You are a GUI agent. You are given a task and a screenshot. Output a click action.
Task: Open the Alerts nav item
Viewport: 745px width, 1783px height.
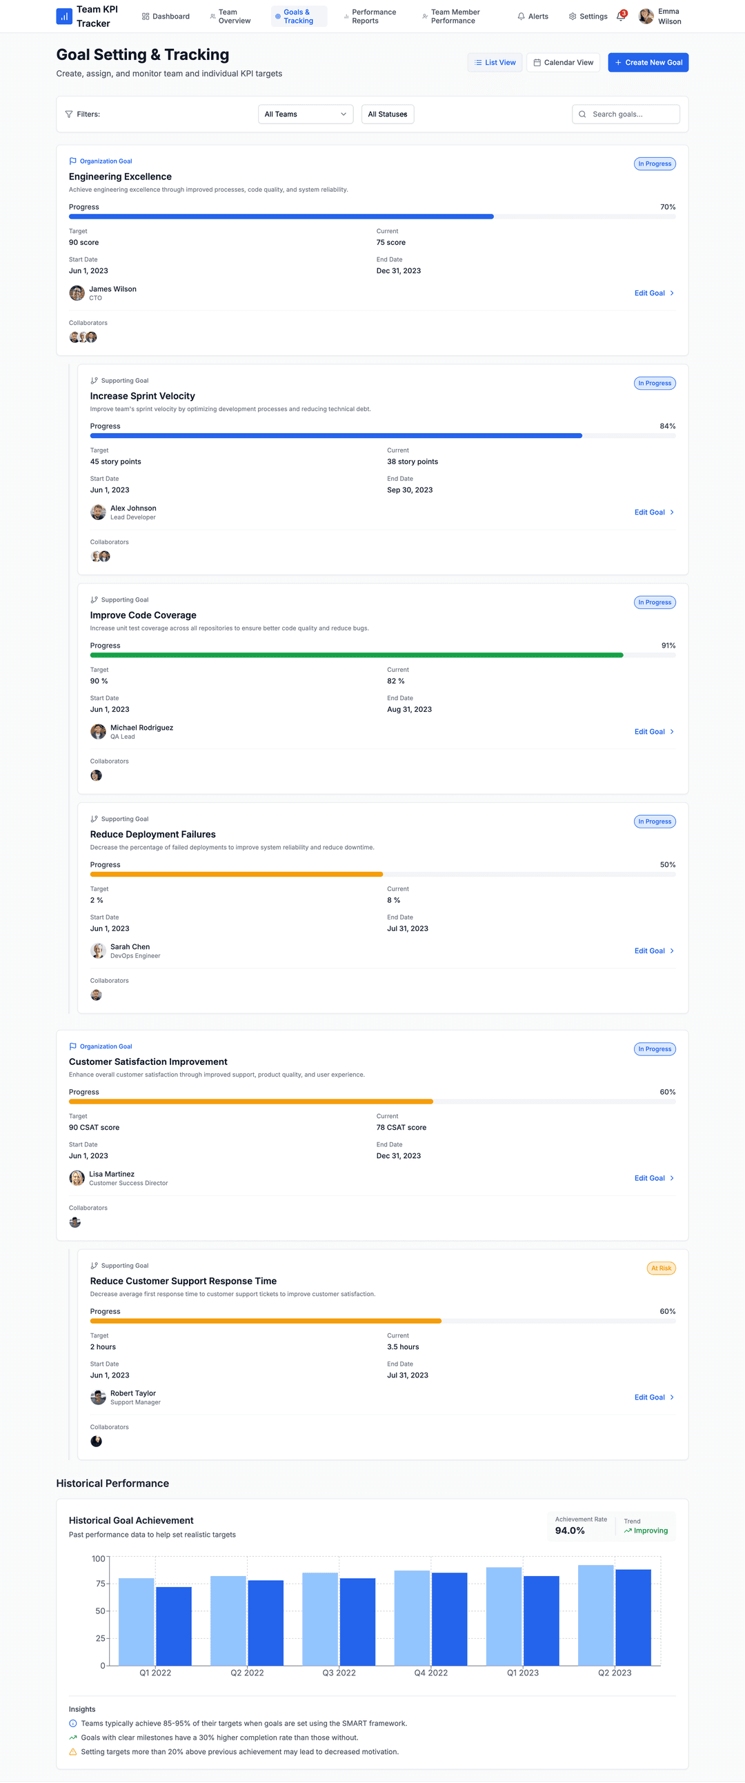coord(533,16)
